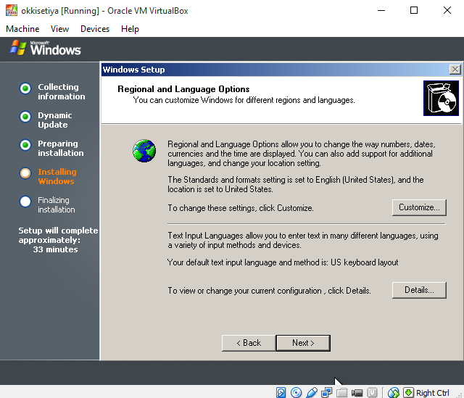
Task: Click the VirtualBox window title icon
Action: point(12,11)
